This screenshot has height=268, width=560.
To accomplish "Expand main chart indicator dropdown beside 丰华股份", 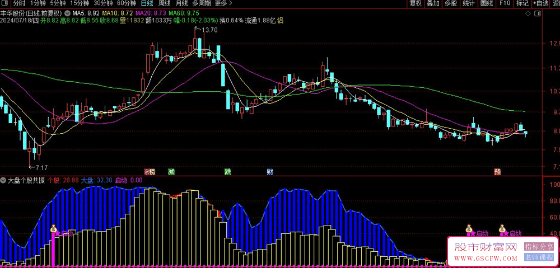I will [68, 13].
